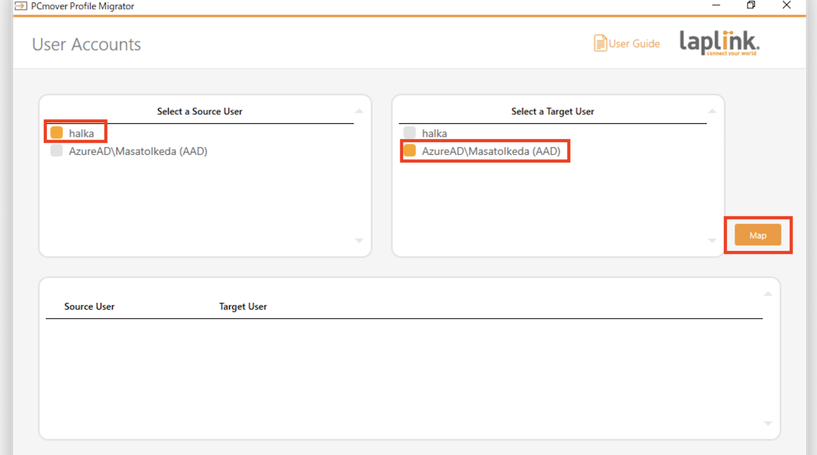Check halka in the Source User list
817x455 pixels.
coord(57,133)
